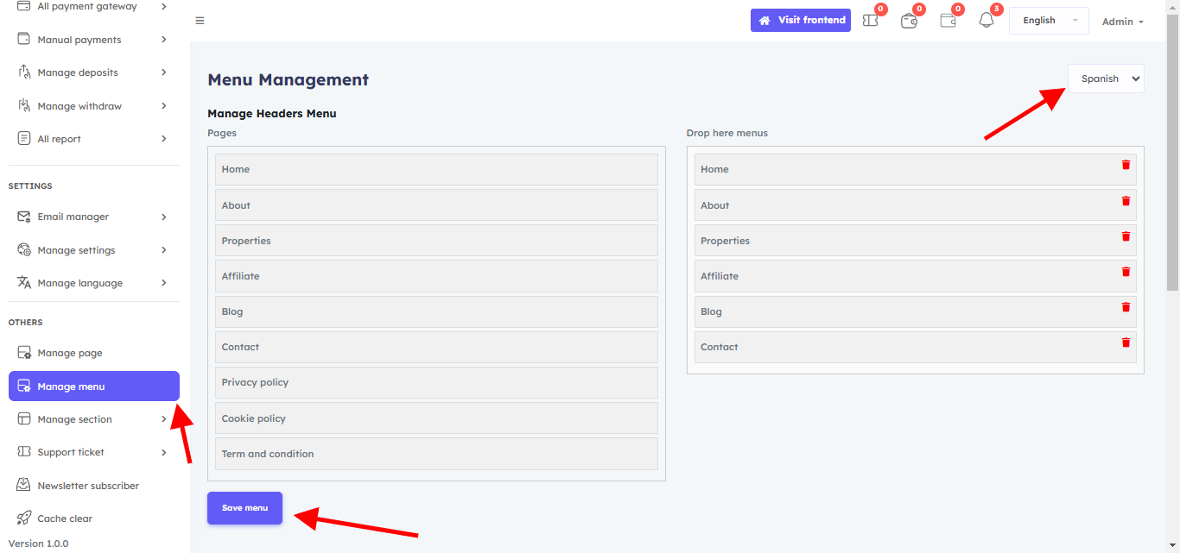
Task: Toggle sidebar with the hamburger icon
Action: coord(200,21)
